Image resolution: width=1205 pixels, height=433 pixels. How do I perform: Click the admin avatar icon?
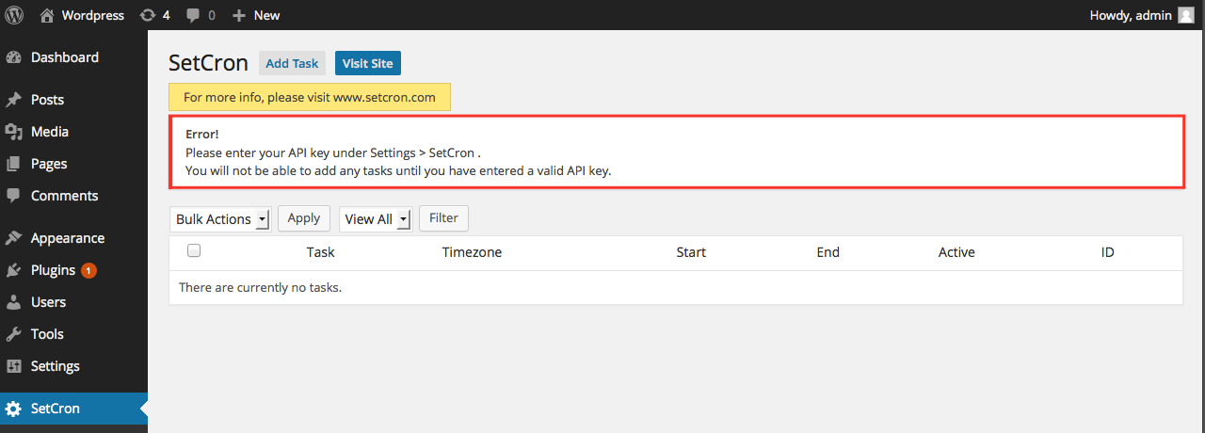(1186, 15)
